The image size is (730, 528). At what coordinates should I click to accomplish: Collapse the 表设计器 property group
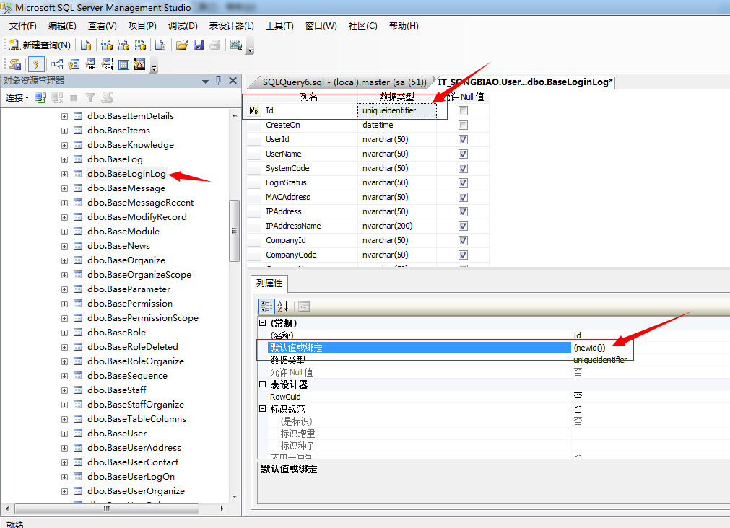click(x=263, y=384)
